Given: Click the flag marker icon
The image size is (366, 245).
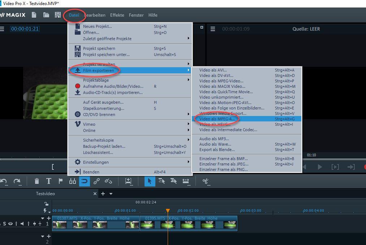Looking at the screenshot, I should click(x=61, y=181).
